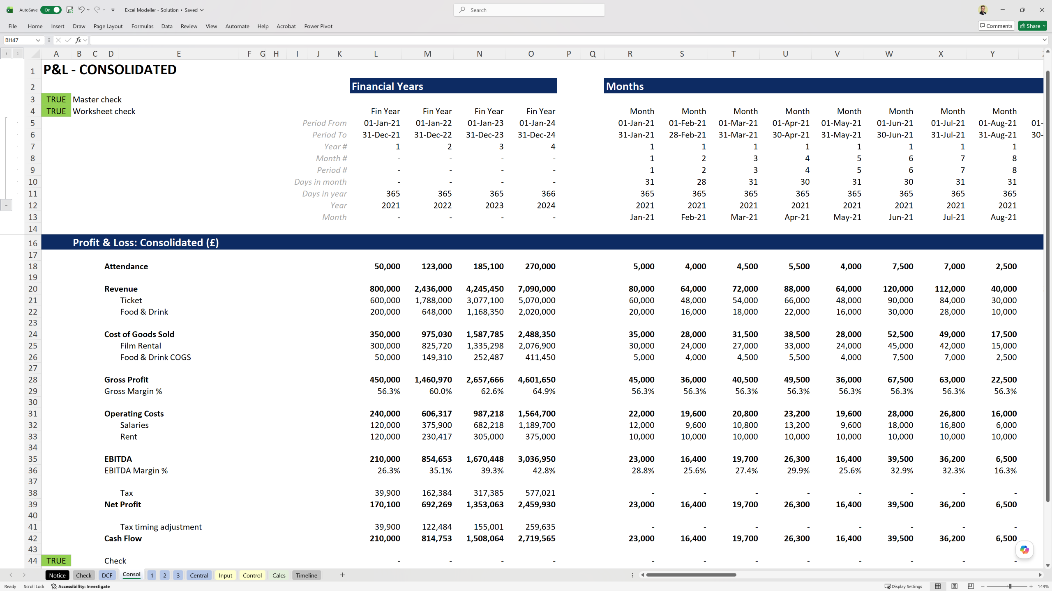Switch to the Timeline sheet tab

point(307,575)
